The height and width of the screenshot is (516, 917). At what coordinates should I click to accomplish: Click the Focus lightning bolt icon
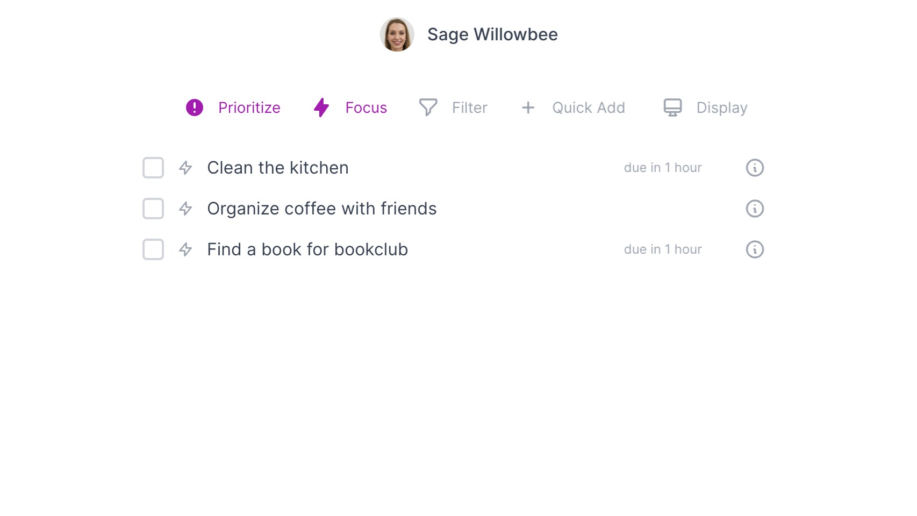(321, 107)
